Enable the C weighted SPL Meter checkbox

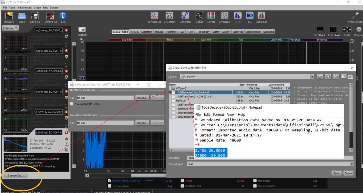(72, 104)
